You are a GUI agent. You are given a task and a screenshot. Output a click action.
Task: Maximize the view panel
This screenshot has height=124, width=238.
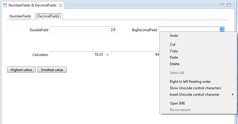(229, 5)
